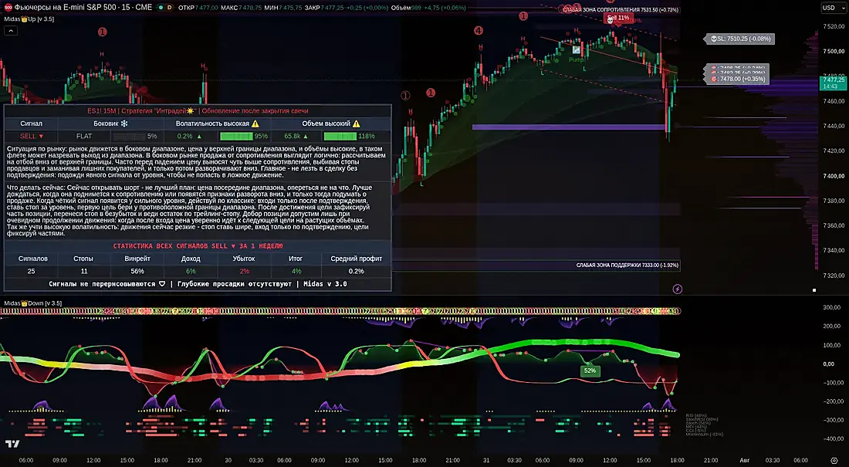Click the current price tag 7 477,25
849x467 pixels.
tap(833, 83)
